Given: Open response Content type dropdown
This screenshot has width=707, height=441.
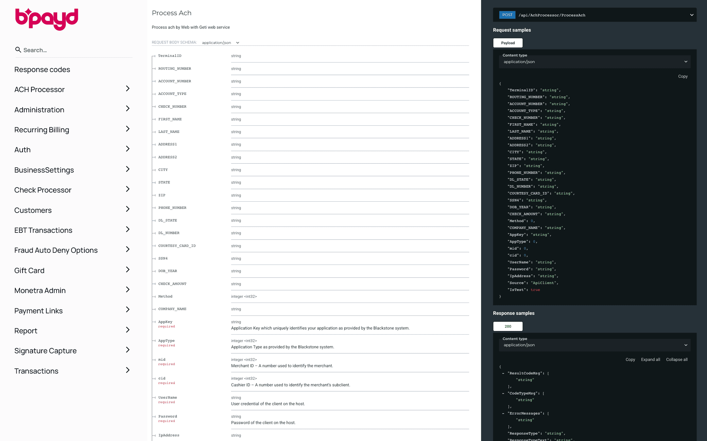Looking at the screenshot, I should [595, 345].
